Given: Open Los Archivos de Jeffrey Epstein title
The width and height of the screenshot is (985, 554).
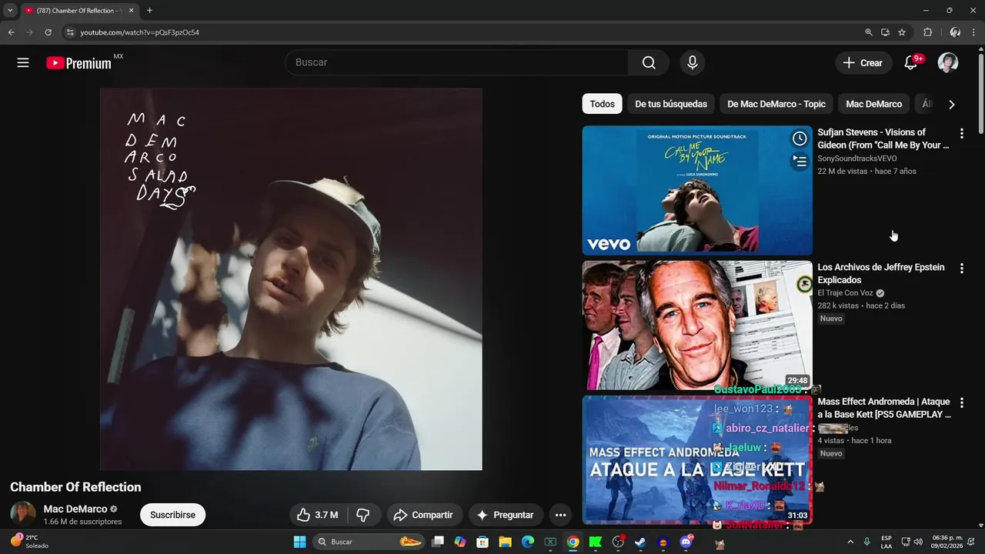Looking at the screenshot, I should [881, 273].
